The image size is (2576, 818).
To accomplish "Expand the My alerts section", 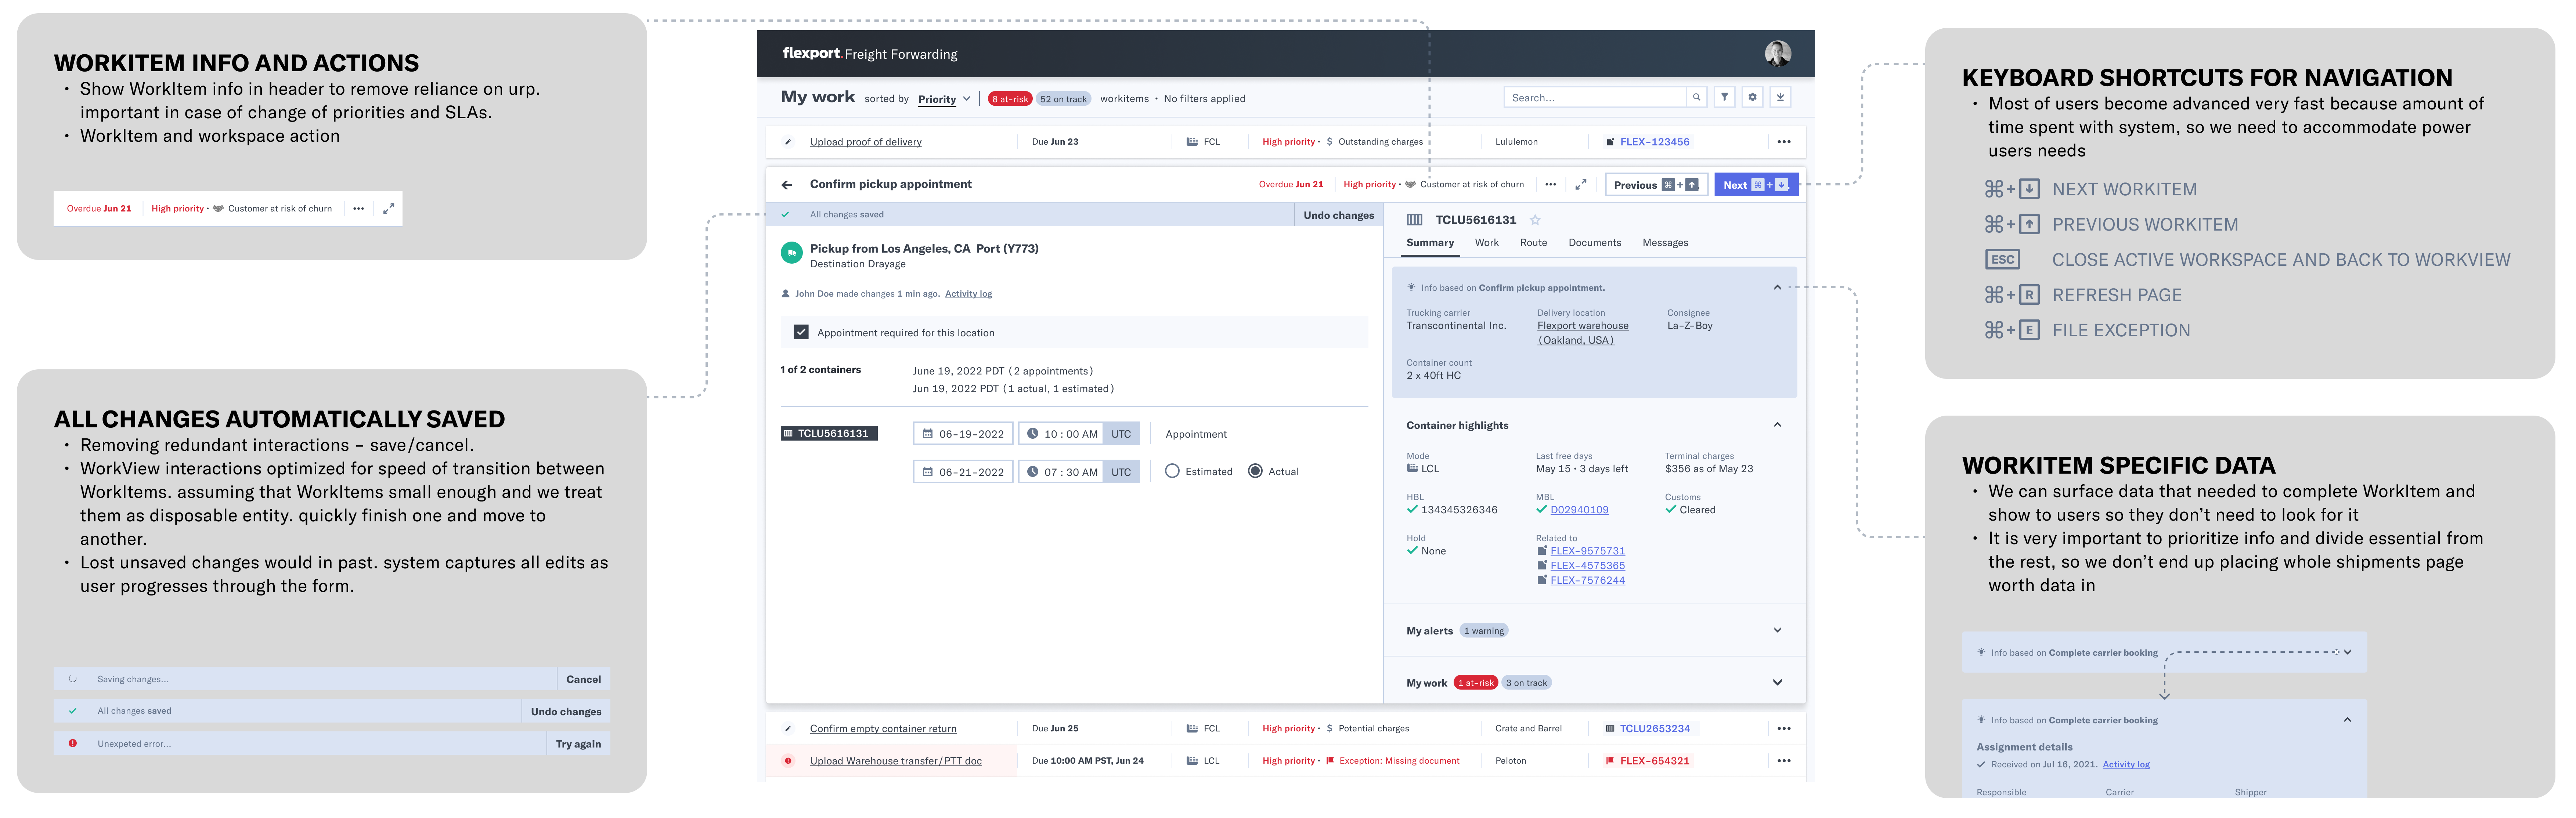I will [1777, 630].
